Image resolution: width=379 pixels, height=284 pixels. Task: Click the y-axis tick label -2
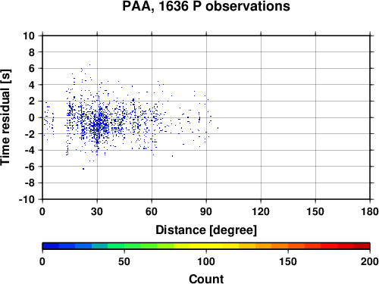coord(30,134)
